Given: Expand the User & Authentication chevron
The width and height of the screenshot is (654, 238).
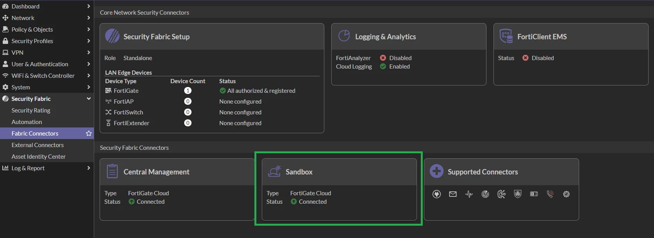Looking at the screenshot, I should pyautogui.click(x=89, y=64).
